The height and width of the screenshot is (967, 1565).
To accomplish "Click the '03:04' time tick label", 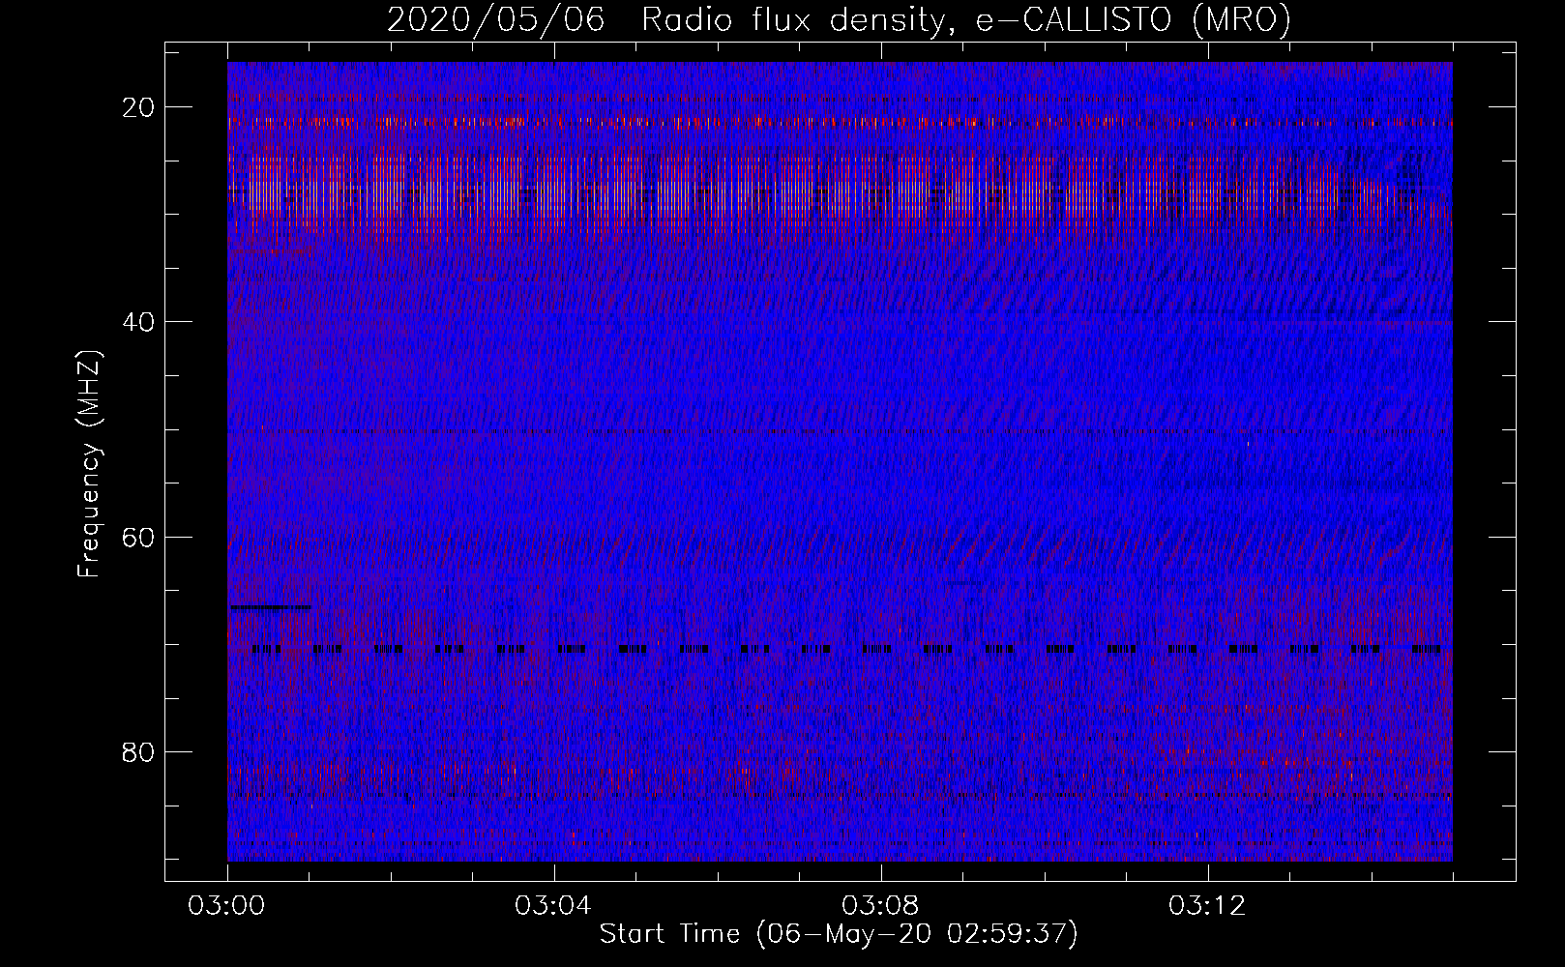I will tap(553, 906).
